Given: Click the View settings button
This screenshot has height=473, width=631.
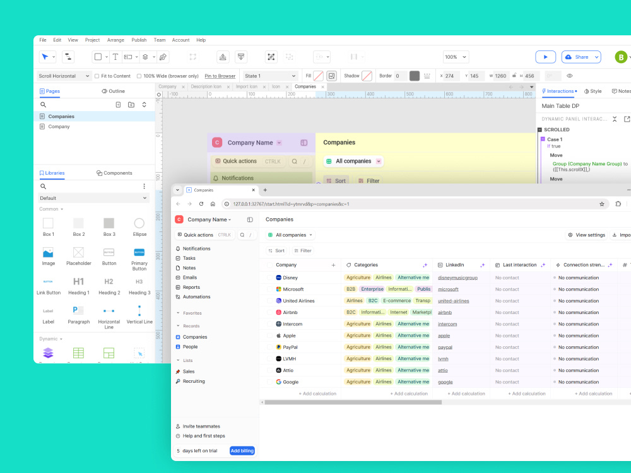Looking at the screenshot, I should (587, 235).
